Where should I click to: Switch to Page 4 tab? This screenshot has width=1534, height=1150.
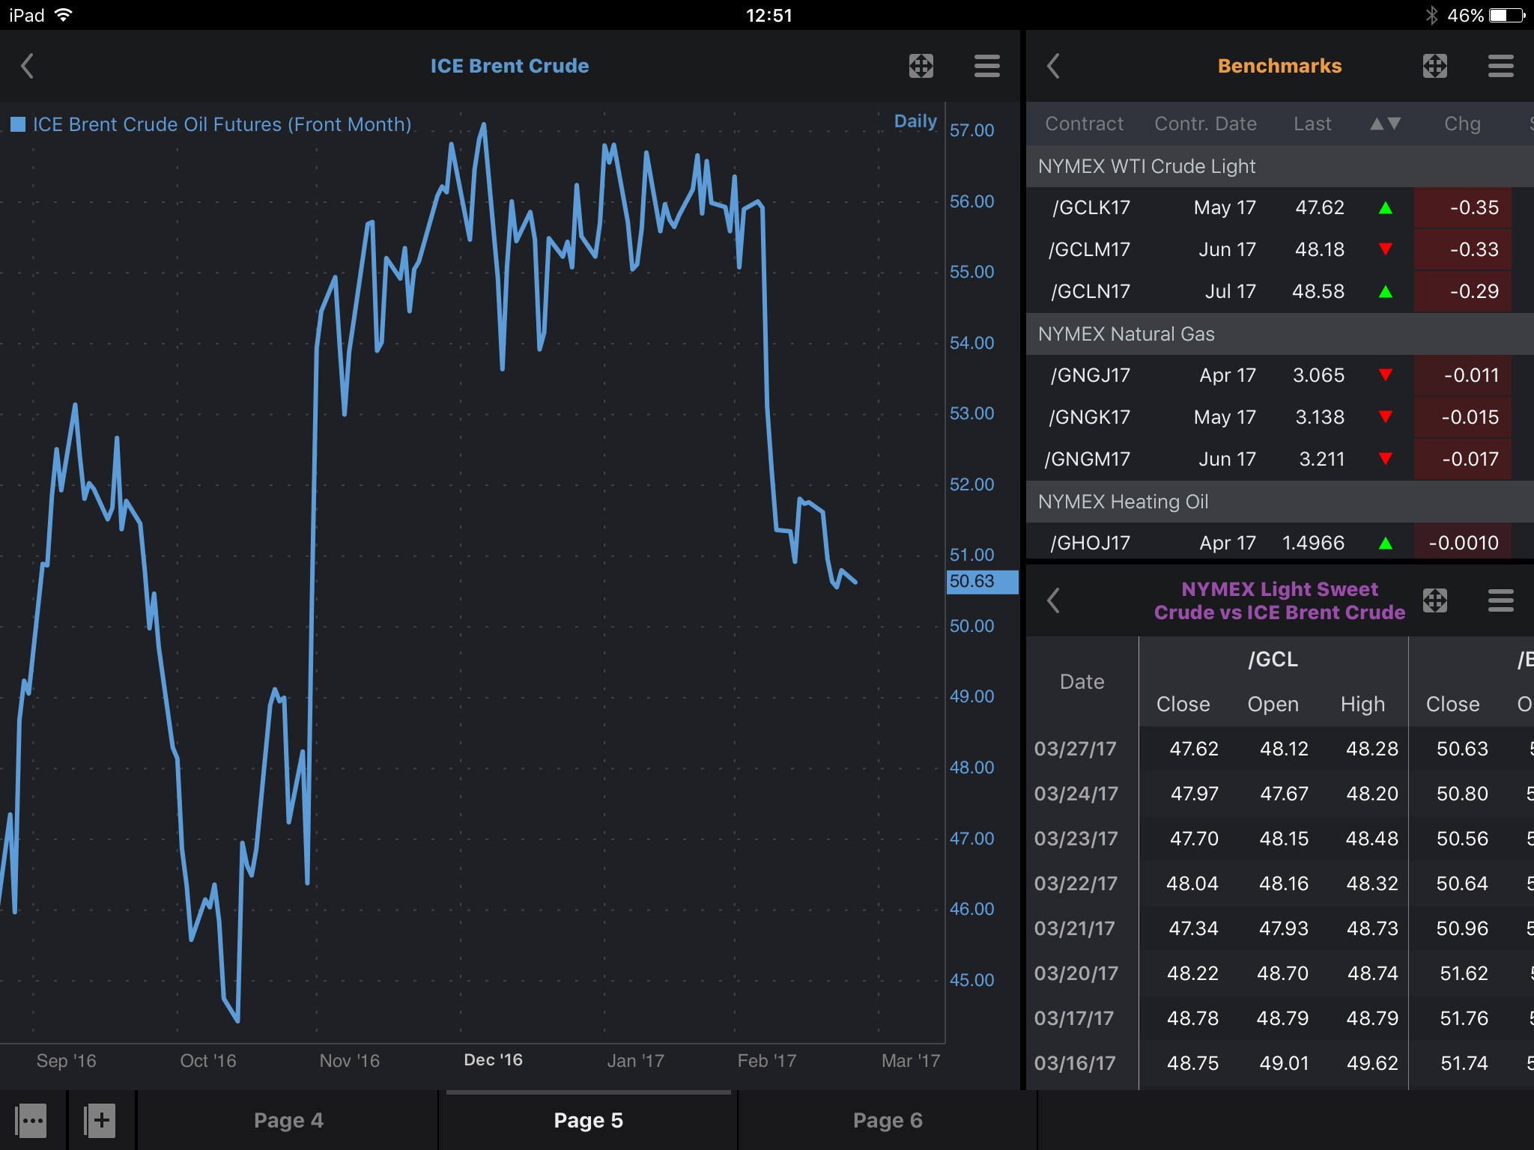[x=288, y=1120]
